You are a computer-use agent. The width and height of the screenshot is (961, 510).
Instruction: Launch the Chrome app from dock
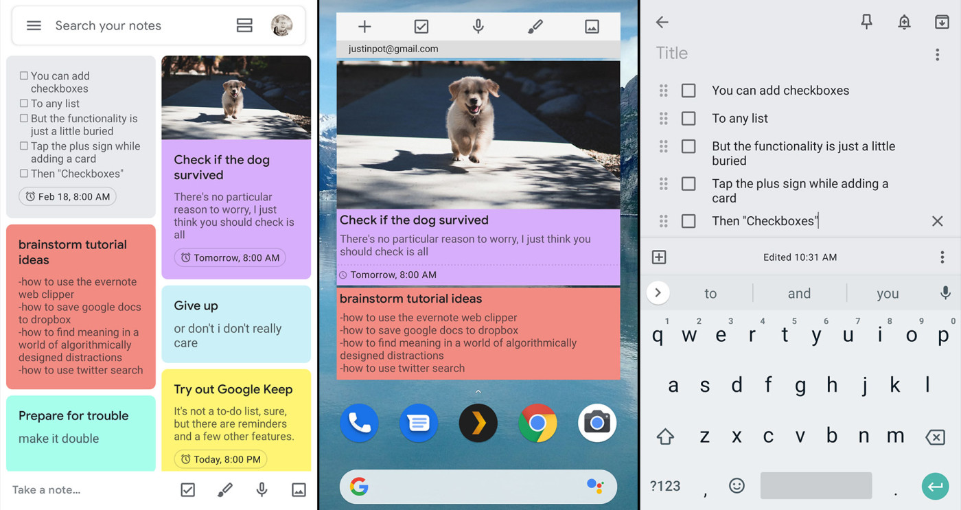coord(537,423)
